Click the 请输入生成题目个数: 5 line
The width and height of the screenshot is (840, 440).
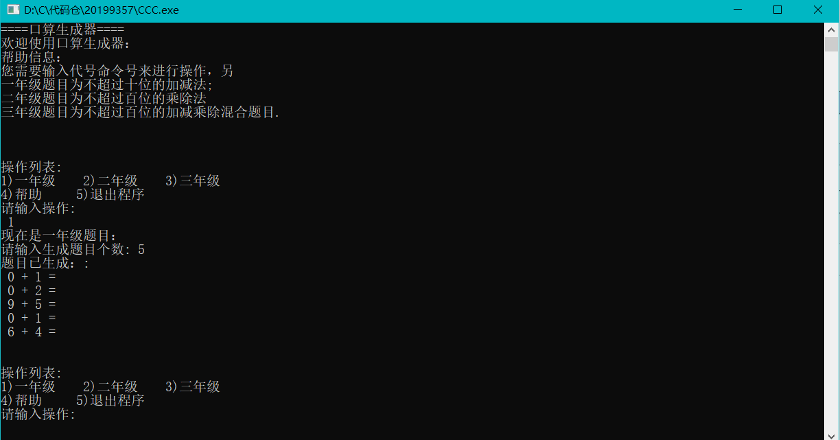[73, 249]
